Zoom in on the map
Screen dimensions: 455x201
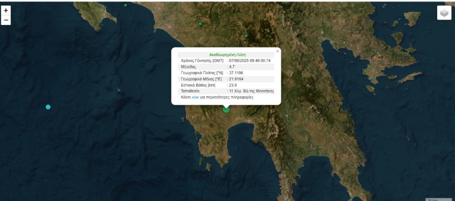pos(6,11)
